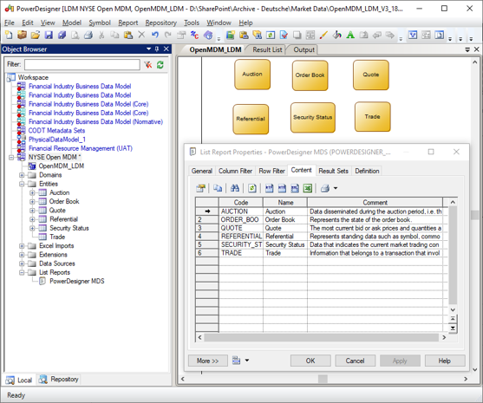This screenshot has height=403, width=483.
Task: Select the Trade entity in tree
Action: point(57,237)
